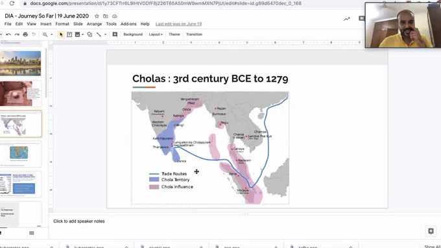Click the Move to folder icon
Viewport: 441px width, 248px height.
[106, 16]
